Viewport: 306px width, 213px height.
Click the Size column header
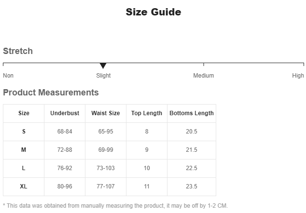coord(24,113)
